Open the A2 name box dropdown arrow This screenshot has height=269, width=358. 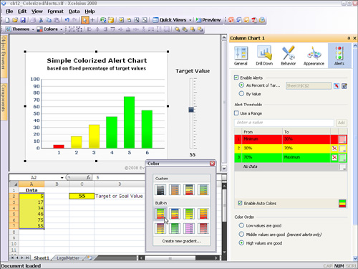[62, 178]
